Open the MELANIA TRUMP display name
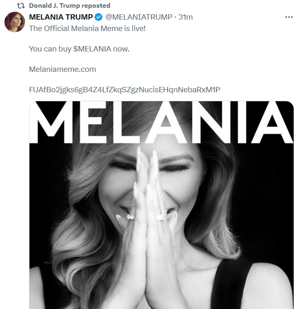The image size is (301, 309). click(61, 17)
